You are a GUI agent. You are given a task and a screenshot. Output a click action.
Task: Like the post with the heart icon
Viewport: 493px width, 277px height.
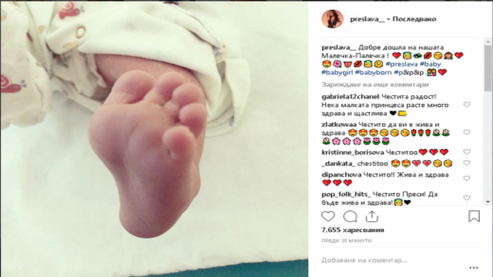coord(328,216)
